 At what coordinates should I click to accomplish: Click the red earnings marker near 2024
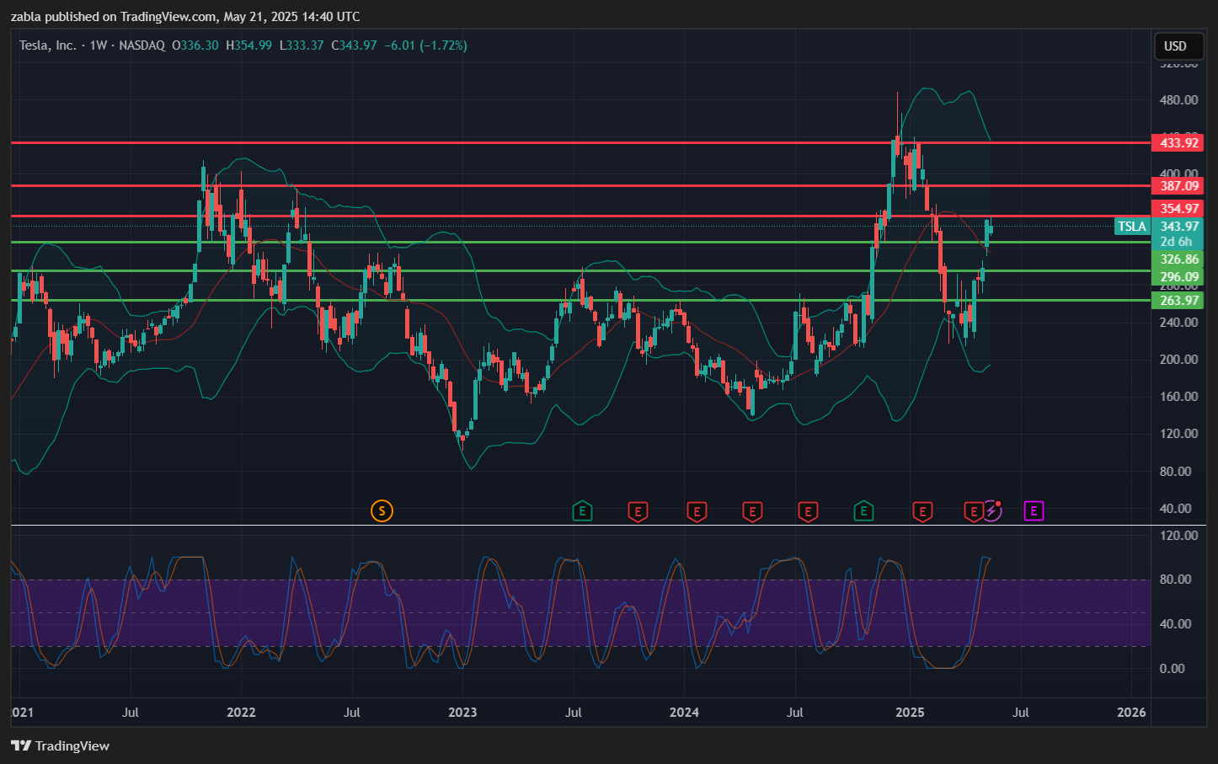pyautogui.click(x=696, y=510)
